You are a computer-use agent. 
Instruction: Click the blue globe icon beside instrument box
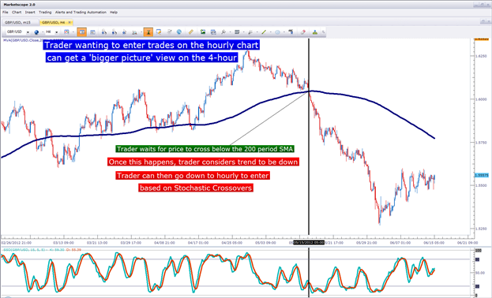click(x=36, y=32)
